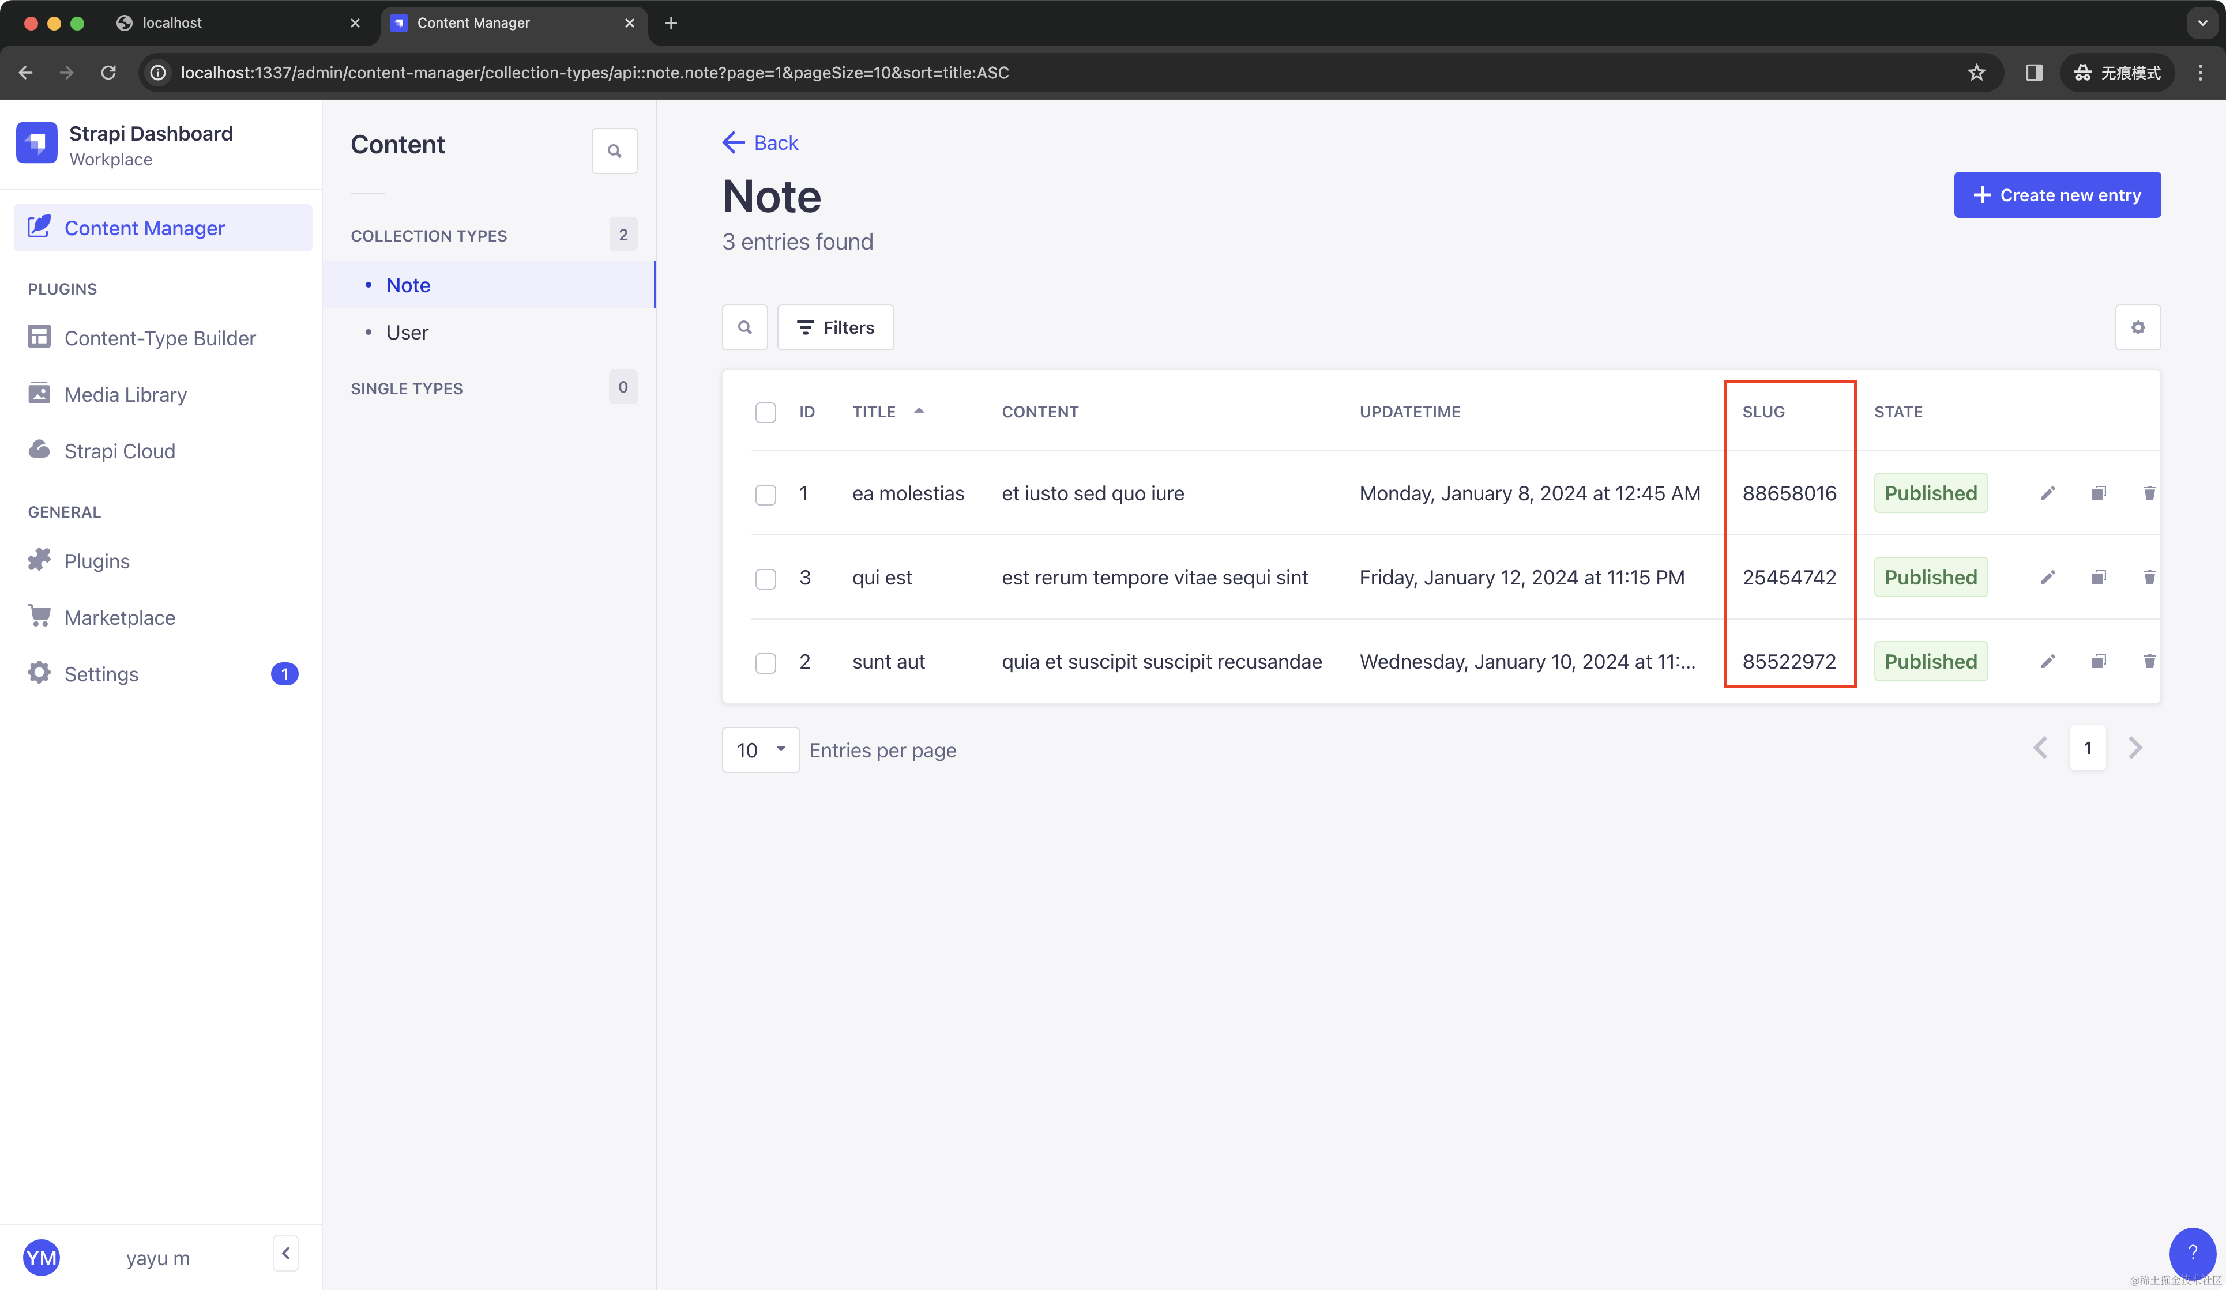
Task: Open the list view settings gear
Action: pos(2138,327)
